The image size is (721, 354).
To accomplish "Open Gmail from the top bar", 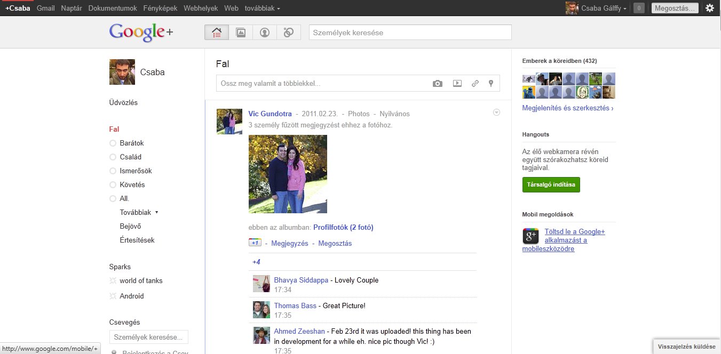I will coord(45,8).
